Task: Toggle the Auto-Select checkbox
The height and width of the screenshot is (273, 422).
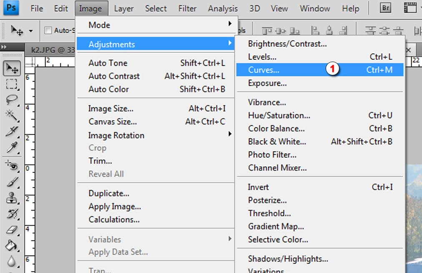Action: (48, 30)
